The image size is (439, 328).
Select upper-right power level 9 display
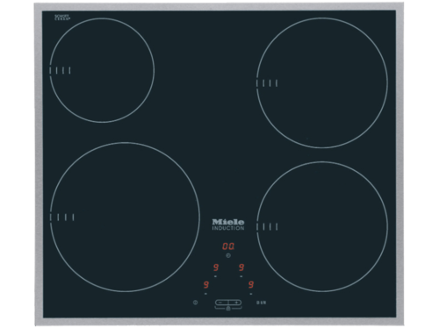pyautogui.click(x=241, y=267)
